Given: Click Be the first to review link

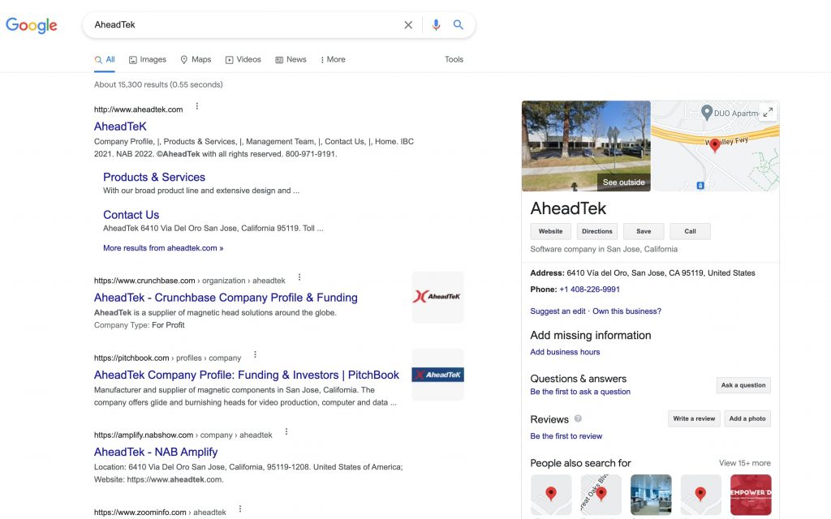Looking at the screenshot, I should (x=566, y=436).
